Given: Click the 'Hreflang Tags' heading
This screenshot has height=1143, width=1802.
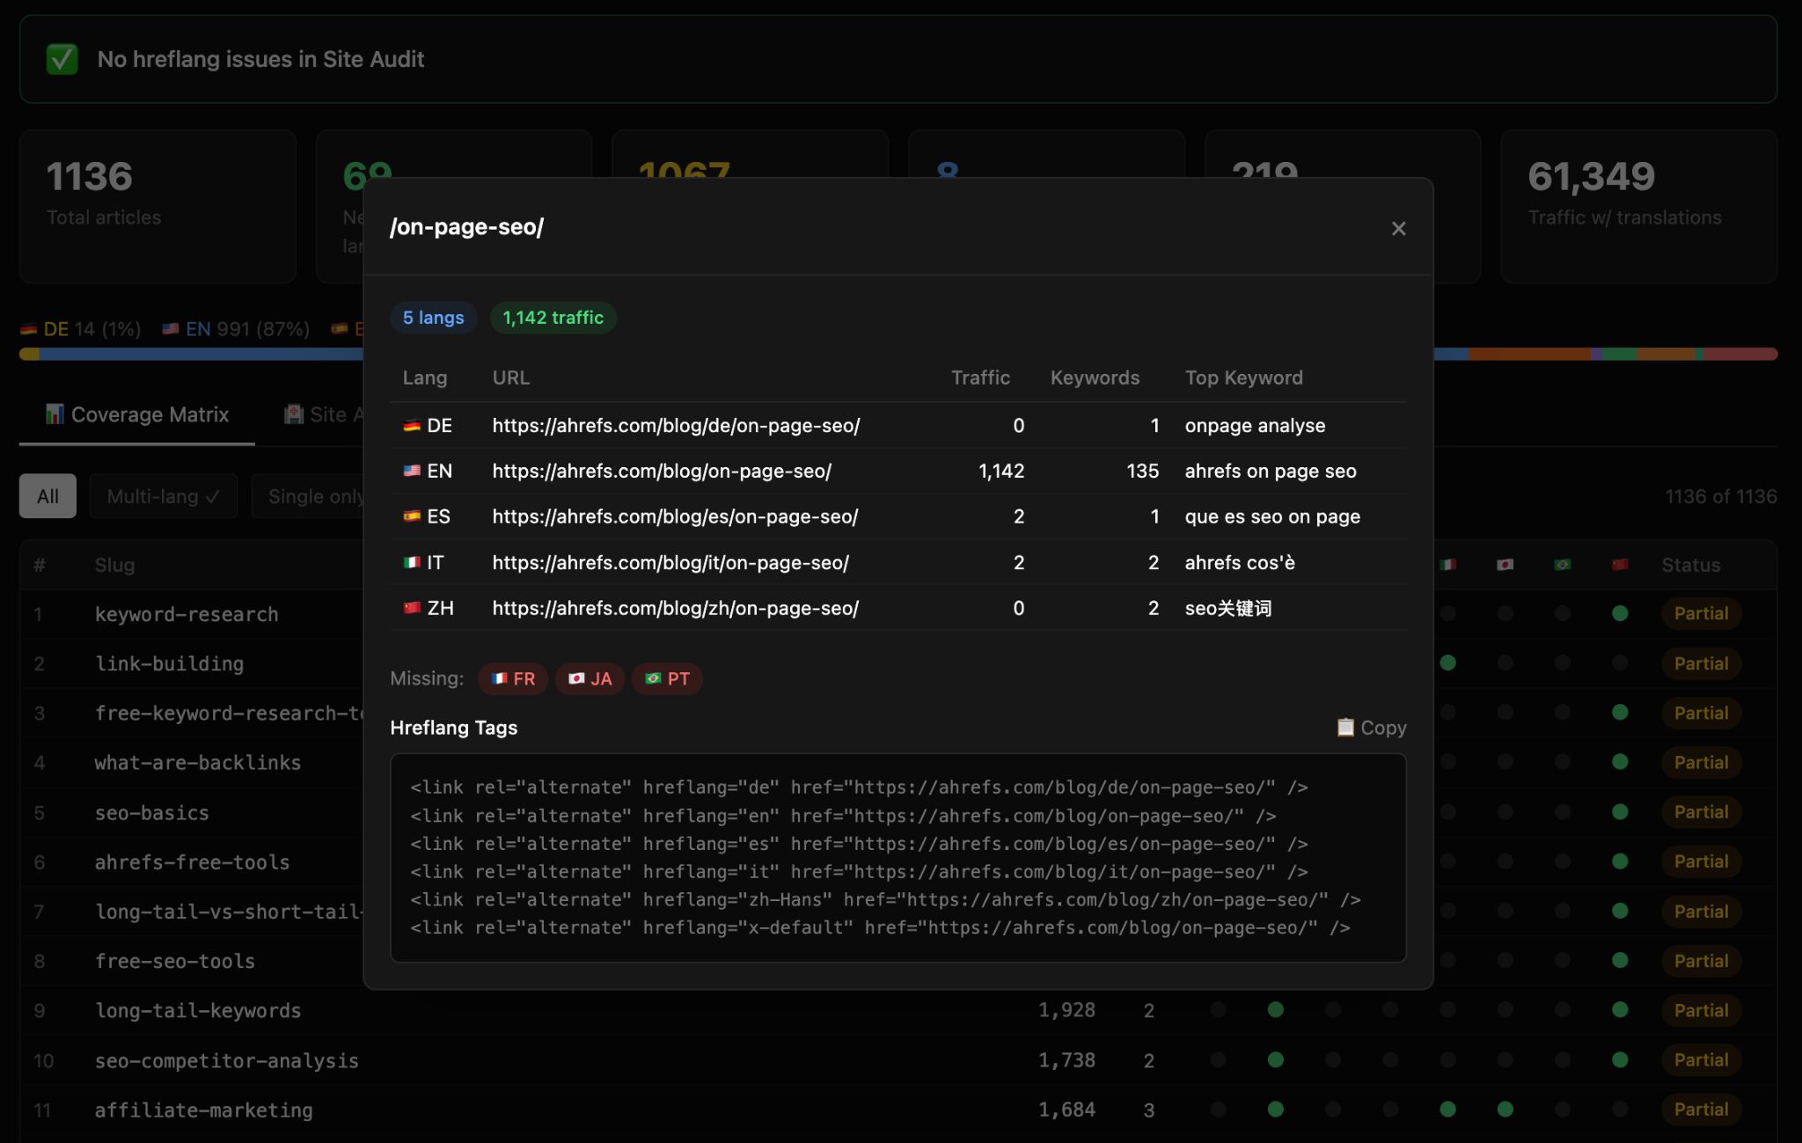Looking at the screenshot, I should 454,728.
